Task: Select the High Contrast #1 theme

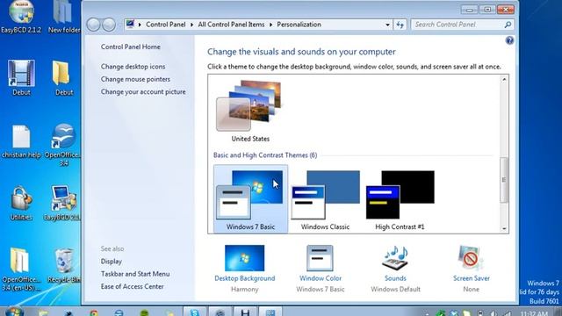Action: point(400,199)
